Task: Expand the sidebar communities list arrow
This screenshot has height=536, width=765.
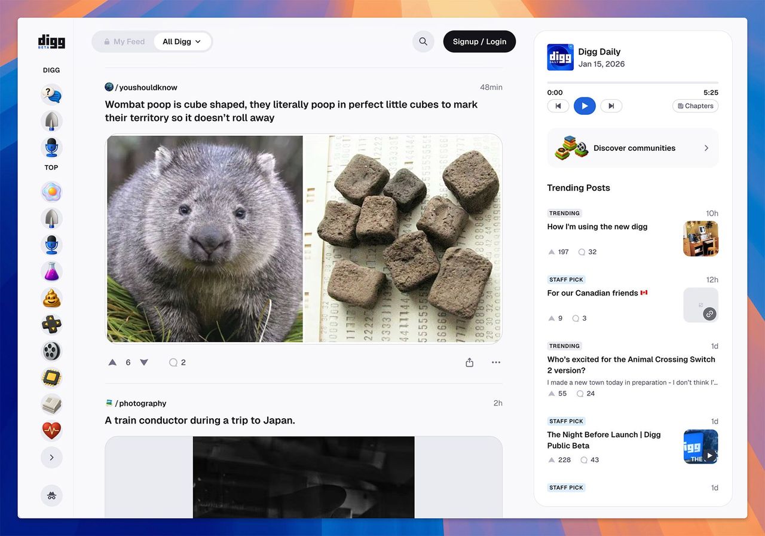Action: click(x=52, y=458)
